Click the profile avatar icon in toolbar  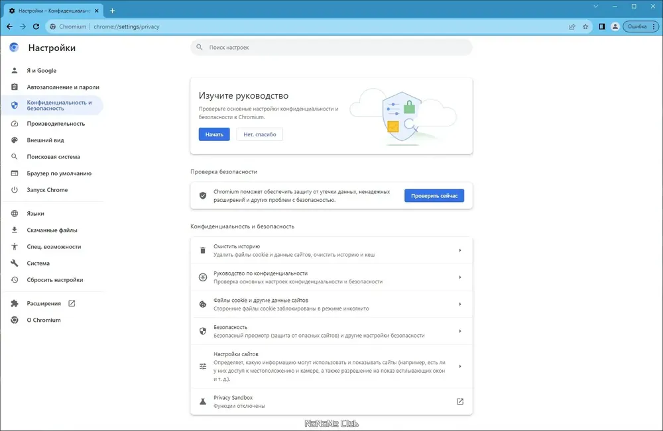(x=615, y=26)
